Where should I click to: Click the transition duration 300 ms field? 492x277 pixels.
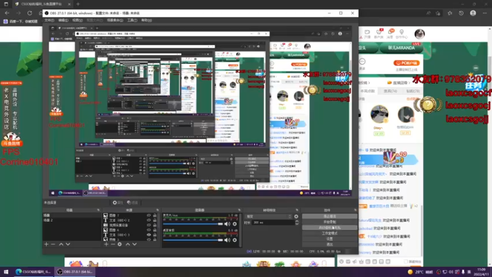273,222
